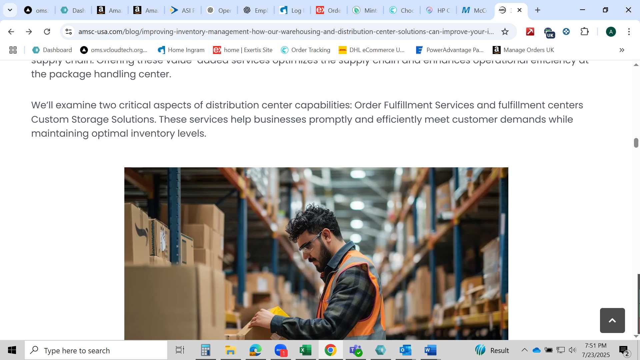The image size is (640, 360).
Task: Open Microsoft Teams from the taskbar
Action: pos(356,350)
